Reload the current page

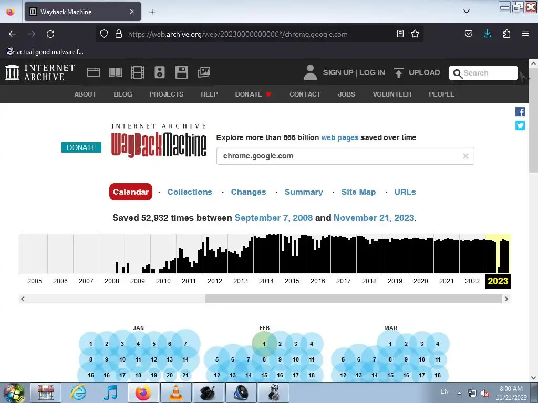point(50,34)
